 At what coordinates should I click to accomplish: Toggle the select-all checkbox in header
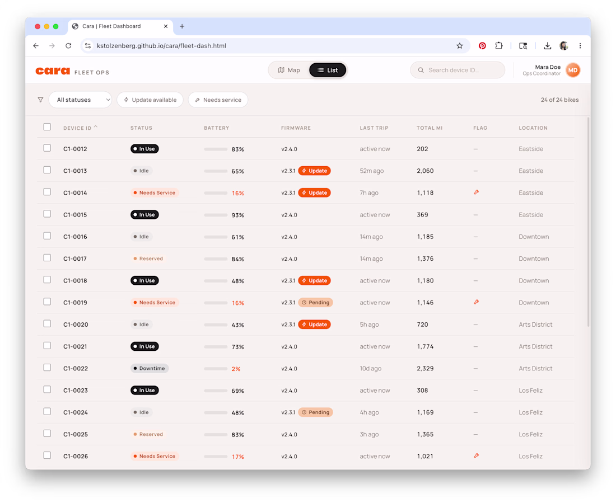(47, 127)
